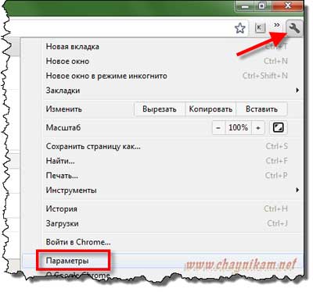
Task: Increase zoom with plus button
Action: tap(258, 127)
